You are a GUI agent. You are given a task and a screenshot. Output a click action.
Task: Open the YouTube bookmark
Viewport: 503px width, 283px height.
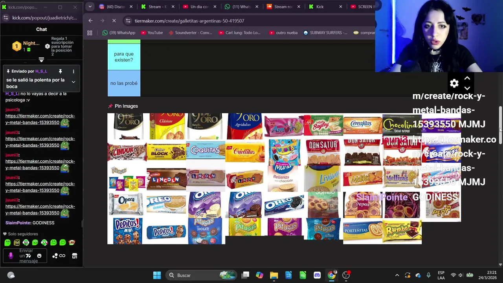point(152,33)
